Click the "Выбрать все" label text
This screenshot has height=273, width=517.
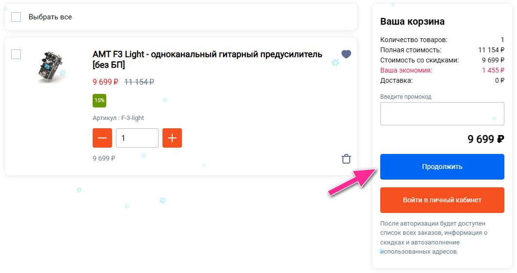pyautogui.click(x=50, y=17)
